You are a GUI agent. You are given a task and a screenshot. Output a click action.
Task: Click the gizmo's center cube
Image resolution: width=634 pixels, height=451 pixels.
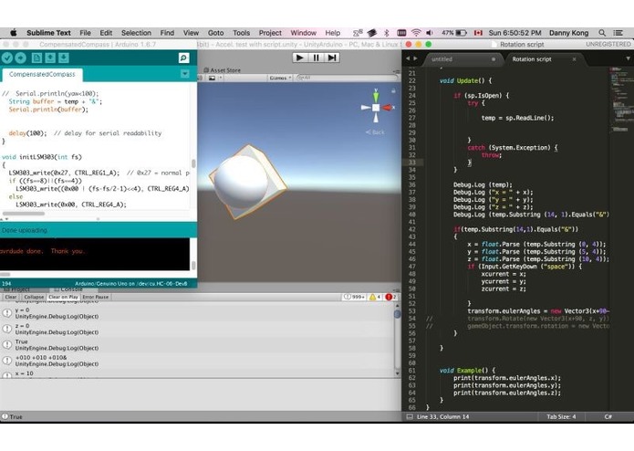pyautogui.click(x=376, y=108)
